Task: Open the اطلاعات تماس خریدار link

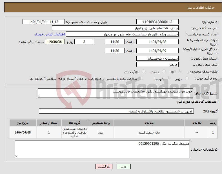Action: pos(50,34)
